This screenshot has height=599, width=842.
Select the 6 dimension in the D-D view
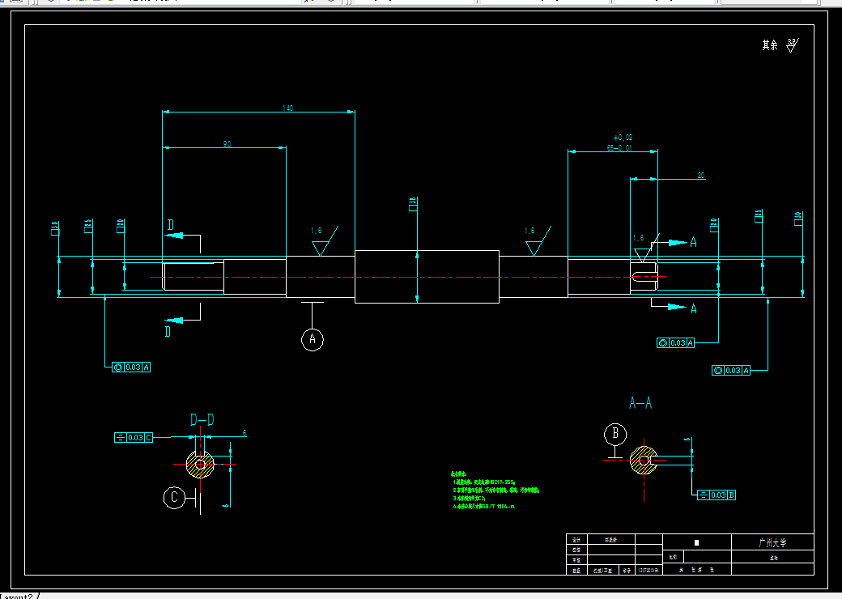[245, 432]
